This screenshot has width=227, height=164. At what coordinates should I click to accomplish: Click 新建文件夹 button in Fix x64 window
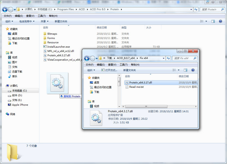pyautogui.click(x=129, y=70)
